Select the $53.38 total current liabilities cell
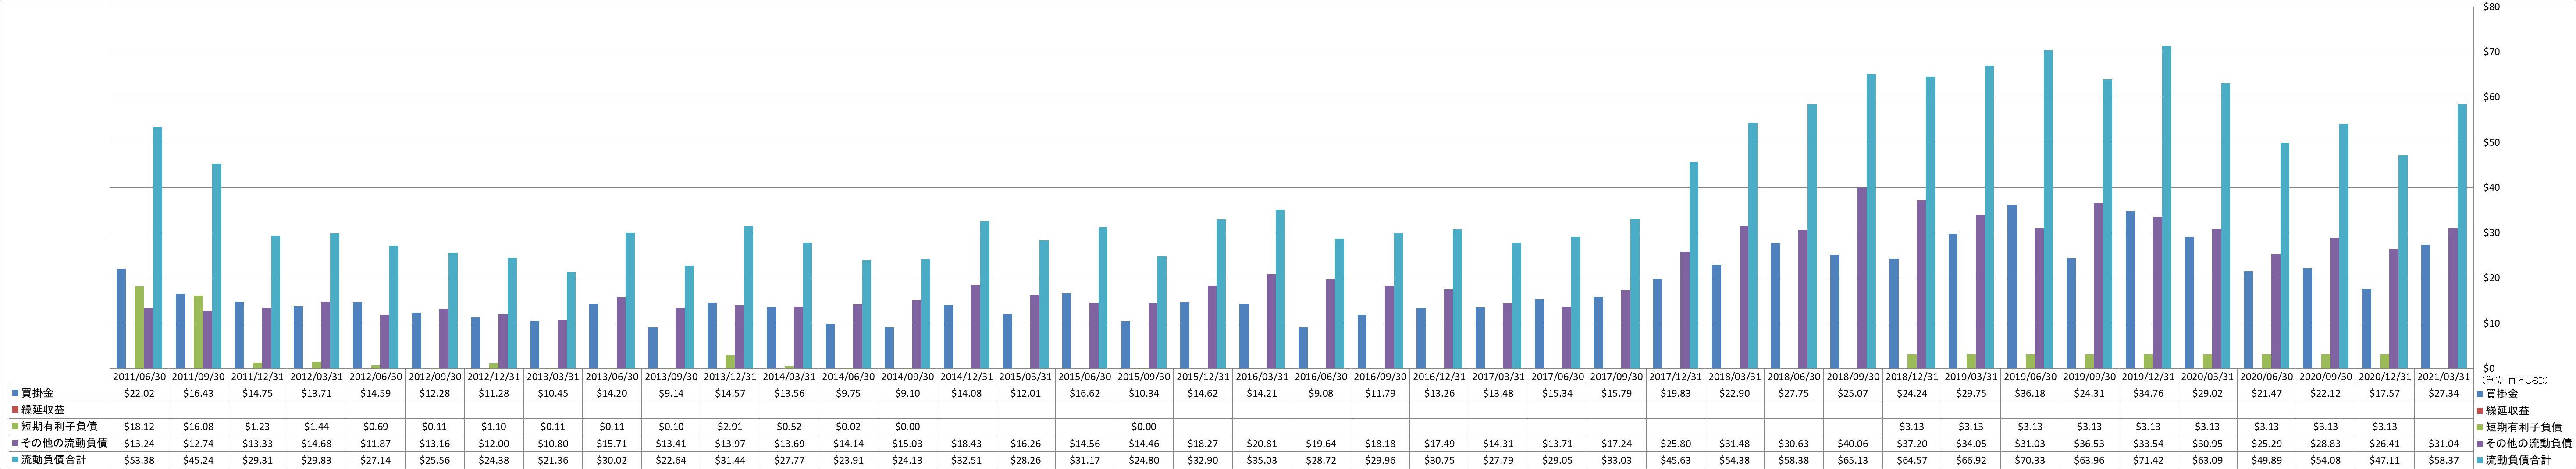Image resolution: width=2576 pixels, height=469 pixels. click(140, 459)
